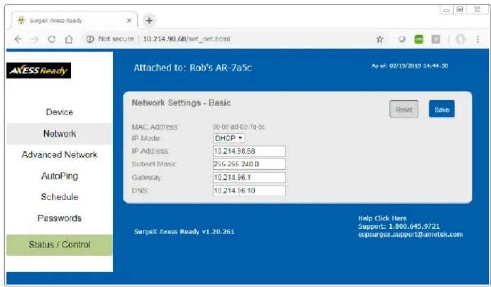Minimize the browser window
491x287 pixels.
pyautogui.click(x=446, y=10)
